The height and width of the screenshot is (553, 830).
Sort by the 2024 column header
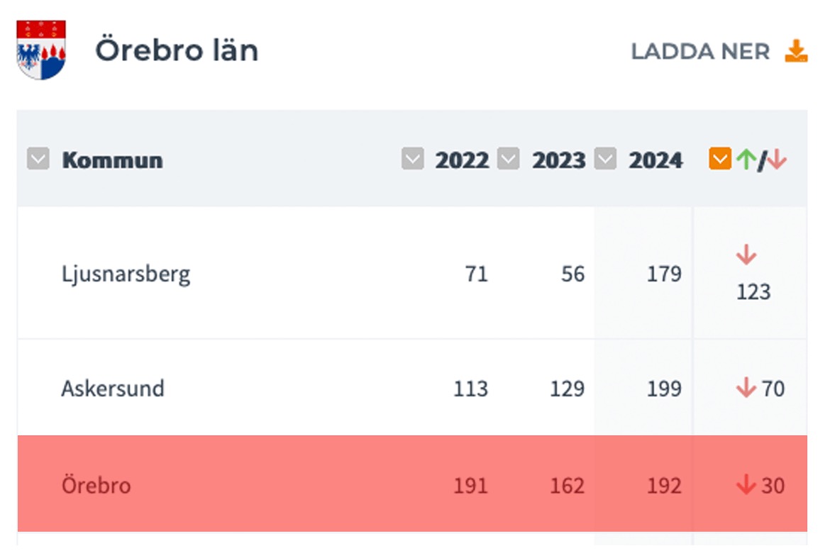coord(655,161)
